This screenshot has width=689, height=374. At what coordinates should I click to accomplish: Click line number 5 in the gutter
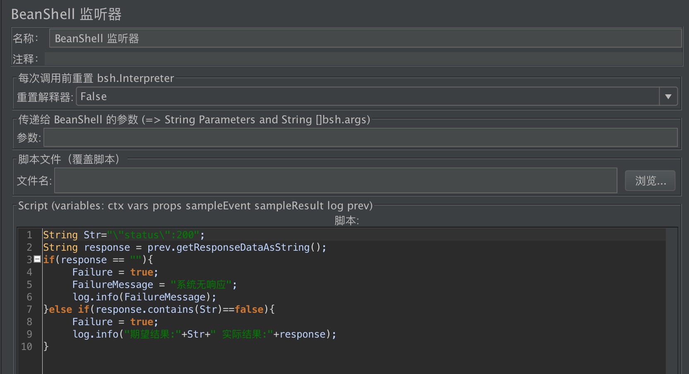click(29, 285)
